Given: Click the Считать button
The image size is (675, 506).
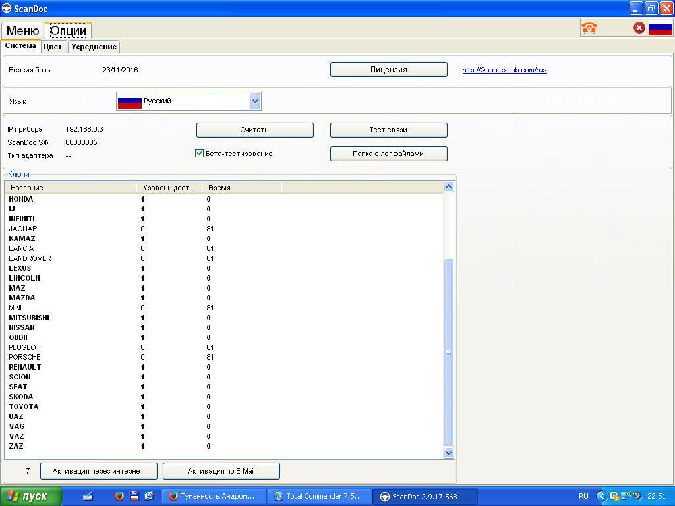Looking at the screenshot, I should 255,130.
